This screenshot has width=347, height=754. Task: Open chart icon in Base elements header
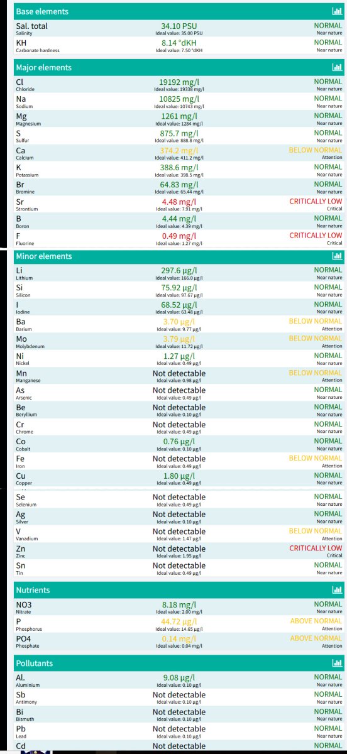pos(336,11)
